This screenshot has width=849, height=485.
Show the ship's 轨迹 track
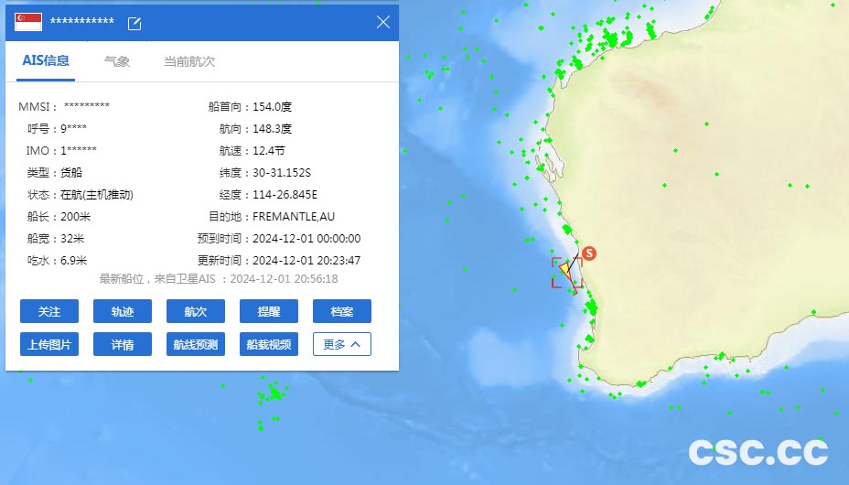tap(123, 311)
